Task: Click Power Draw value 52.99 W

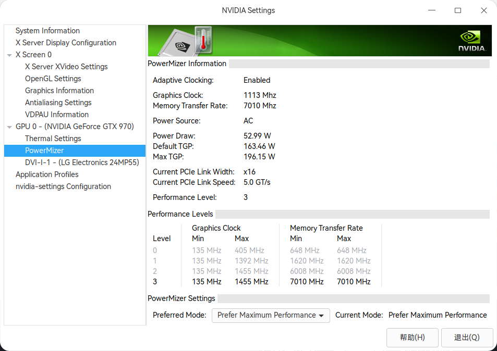Action: click(257, 136)
